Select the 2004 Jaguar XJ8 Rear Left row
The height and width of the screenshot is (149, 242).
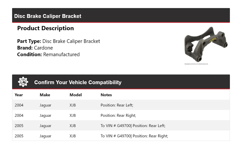coord(121,105)
